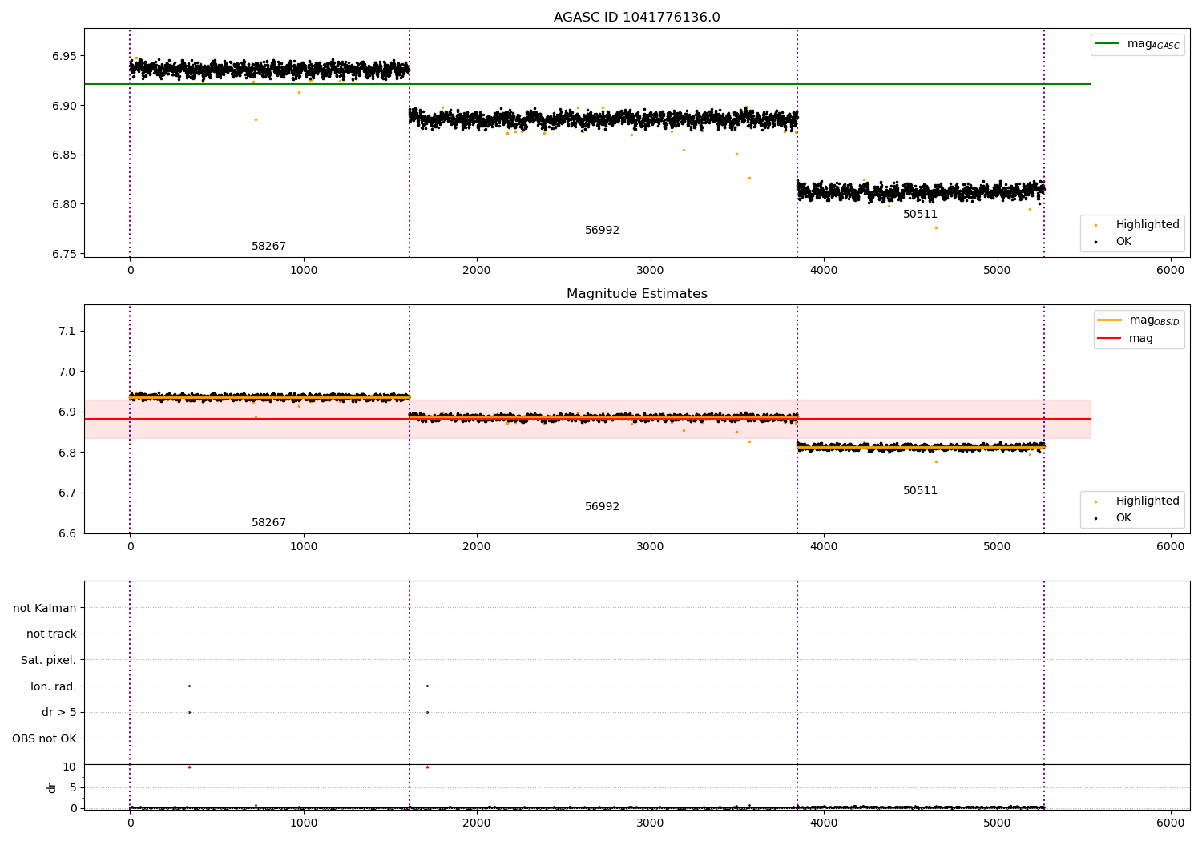Click the 'dr > 5' flag row label
The height and width of the screenshot is (841, 1202).
pyautogui.click(x=59, y=713)
